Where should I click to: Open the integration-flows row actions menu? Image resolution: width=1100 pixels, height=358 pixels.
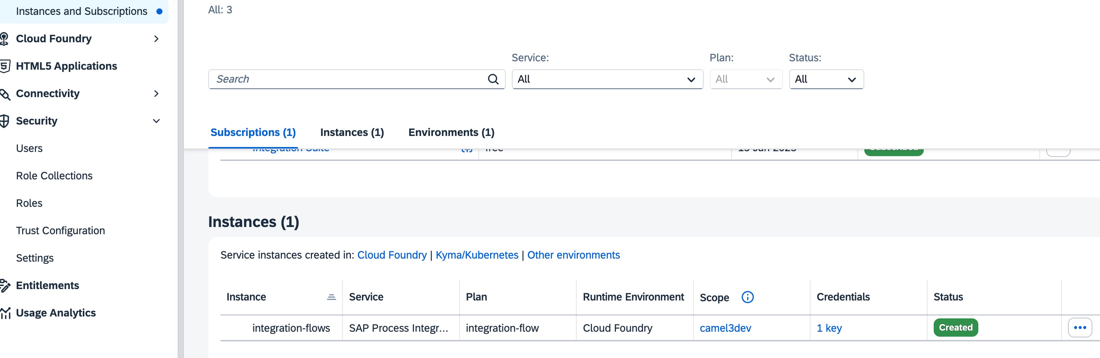tap(1079, 328)
